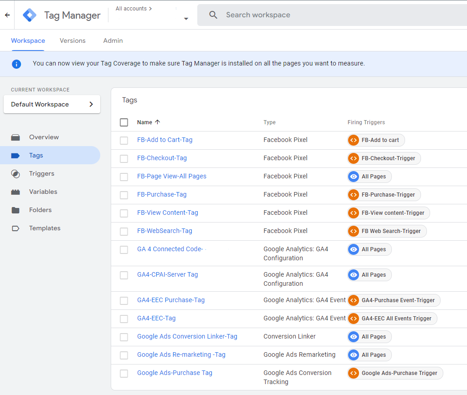Click the Variables sidebar icon
Viewport: 467px width, 395px height.
[15, 192]
